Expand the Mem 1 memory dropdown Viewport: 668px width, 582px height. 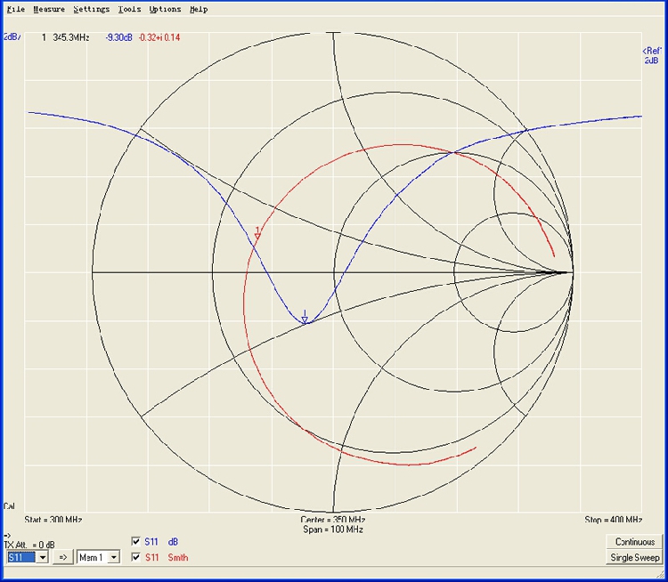pyautogui.click(x=113, y=557)
